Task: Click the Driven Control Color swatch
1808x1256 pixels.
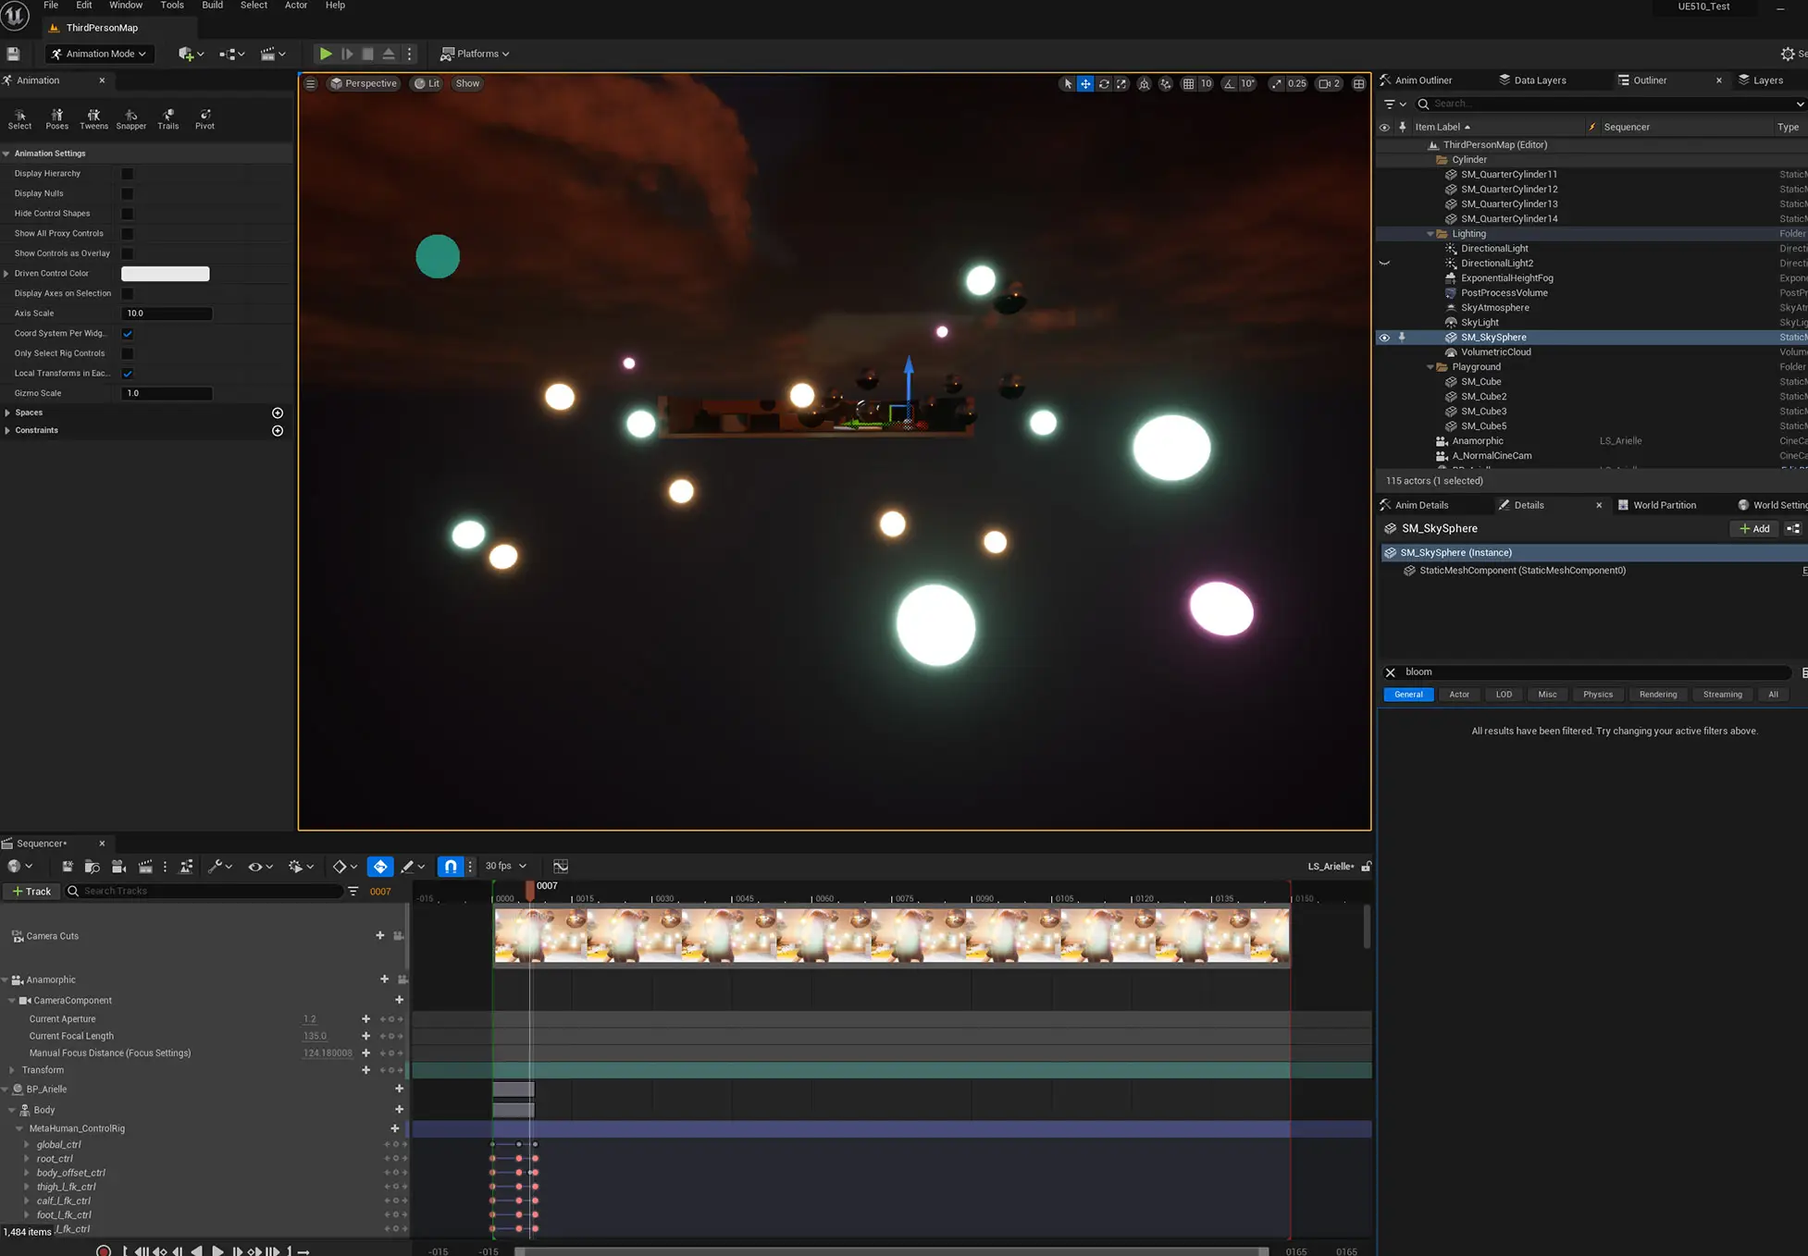Action: [166, 274]
